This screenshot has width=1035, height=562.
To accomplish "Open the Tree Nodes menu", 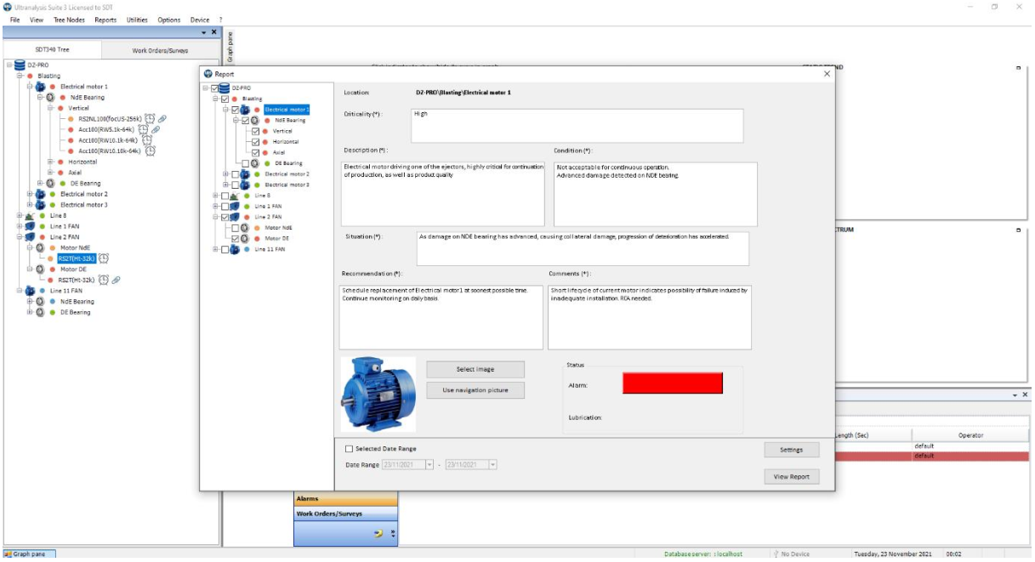I will tap(69, 20).
